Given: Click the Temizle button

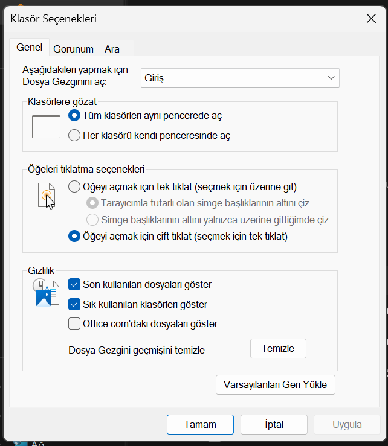Looking at the screenshot, I should [278, 348].
